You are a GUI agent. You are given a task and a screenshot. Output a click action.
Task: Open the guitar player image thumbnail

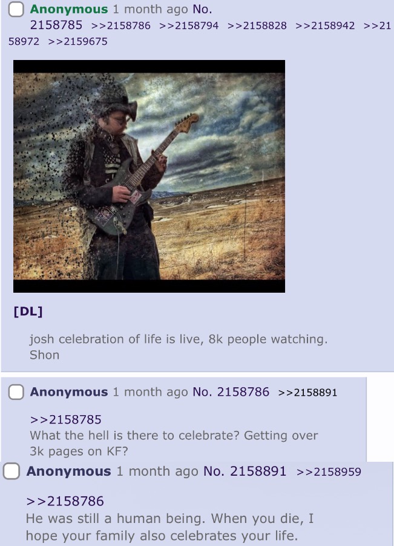(149, 176)
